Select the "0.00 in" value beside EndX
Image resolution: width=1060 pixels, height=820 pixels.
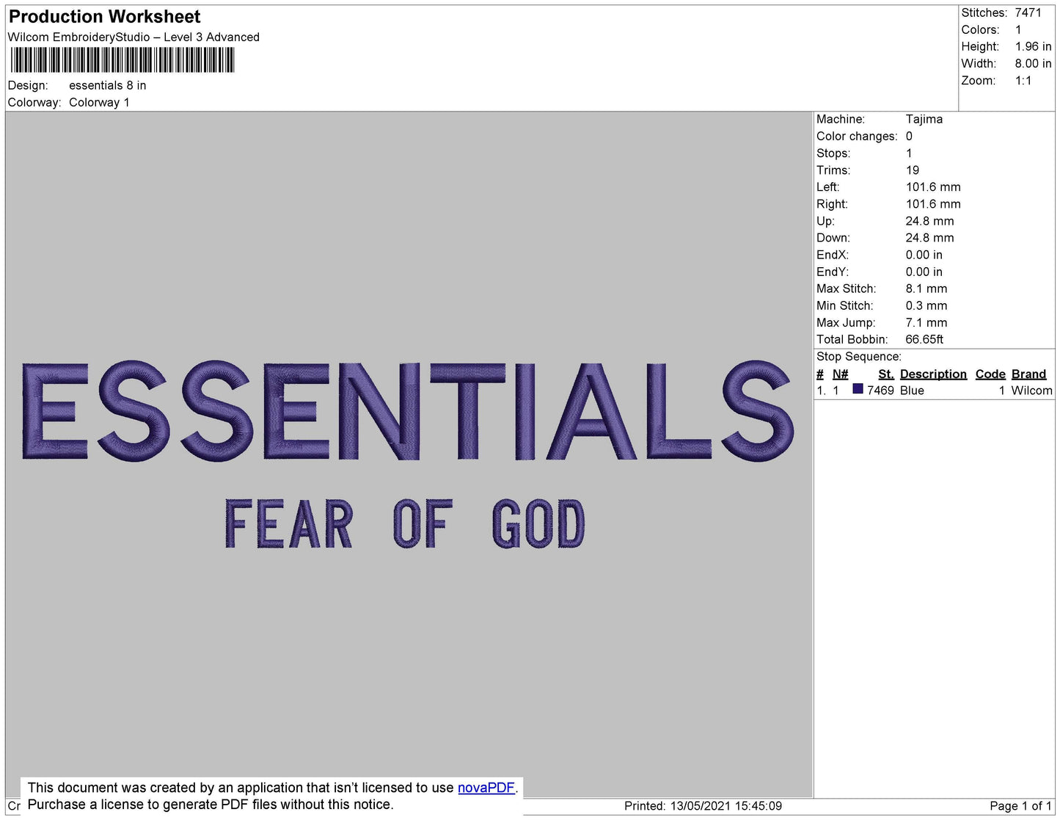[x=924, y=254]
